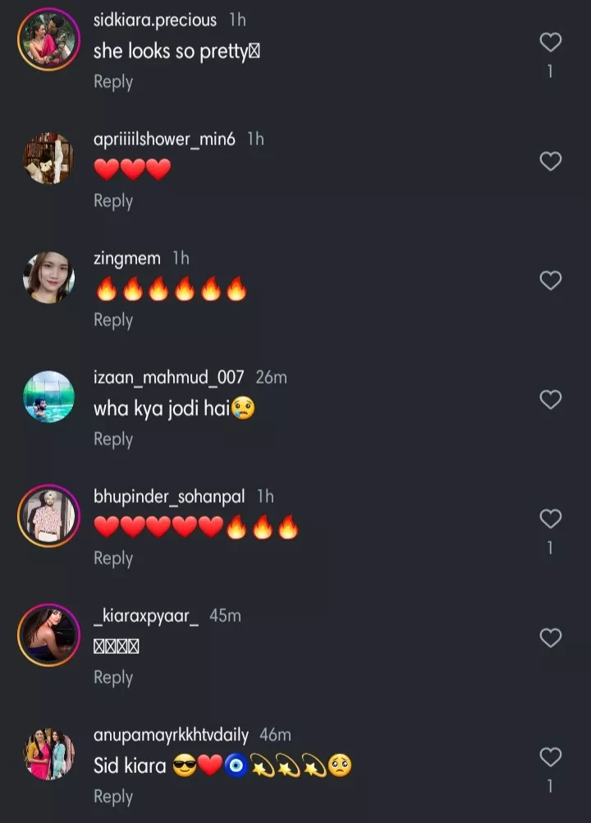The height and width of the screenshot is (823, 591).
Task: Reply to sidkiara.precious's comment
Action: [113, 82]
